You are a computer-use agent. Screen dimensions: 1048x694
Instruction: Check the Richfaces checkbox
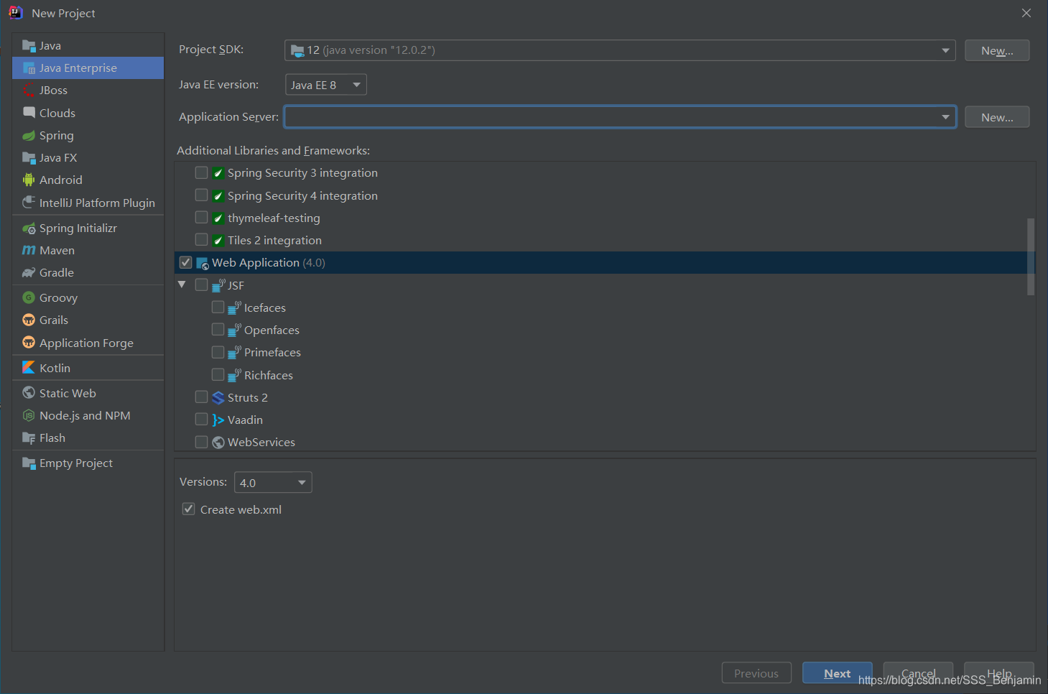pos(218,375)
